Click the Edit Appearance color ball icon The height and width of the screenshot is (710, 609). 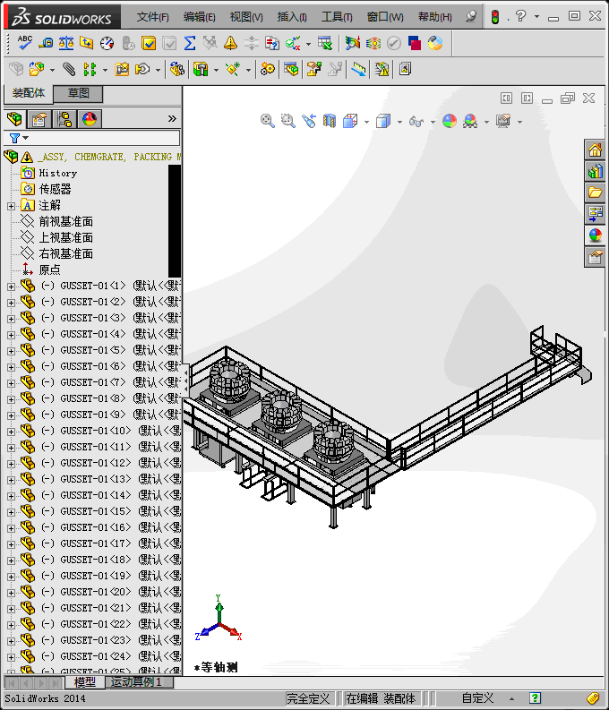[x=450, y=121]
